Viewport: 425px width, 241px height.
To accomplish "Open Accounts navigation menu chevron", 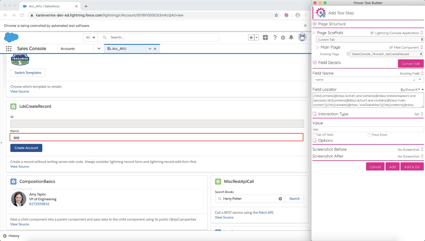I will 99,49.
